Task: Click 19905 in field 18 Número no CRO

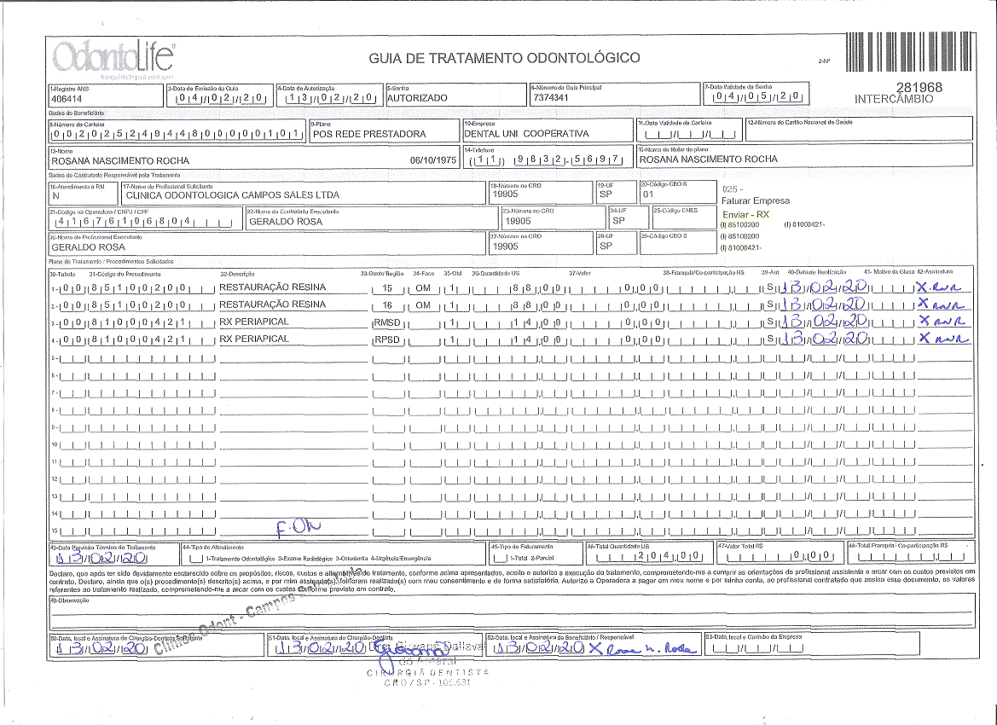Action: [x=506, y=194]
